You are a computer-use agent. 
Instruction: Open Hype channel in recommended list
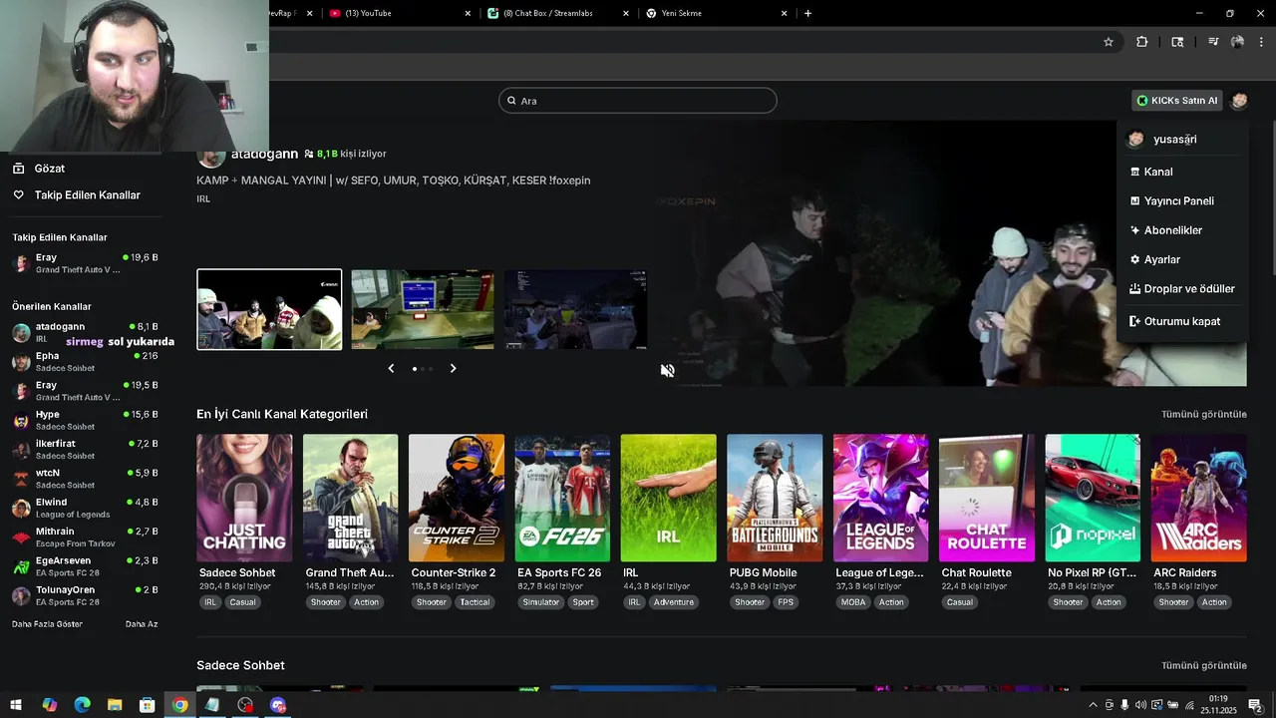85,420
